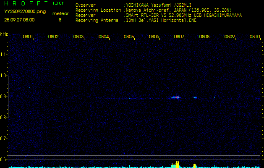Screen dimensions: 264x168
Task: Click the small meteor echo between 0807 and 0808
Action: (x=195, y=97)
